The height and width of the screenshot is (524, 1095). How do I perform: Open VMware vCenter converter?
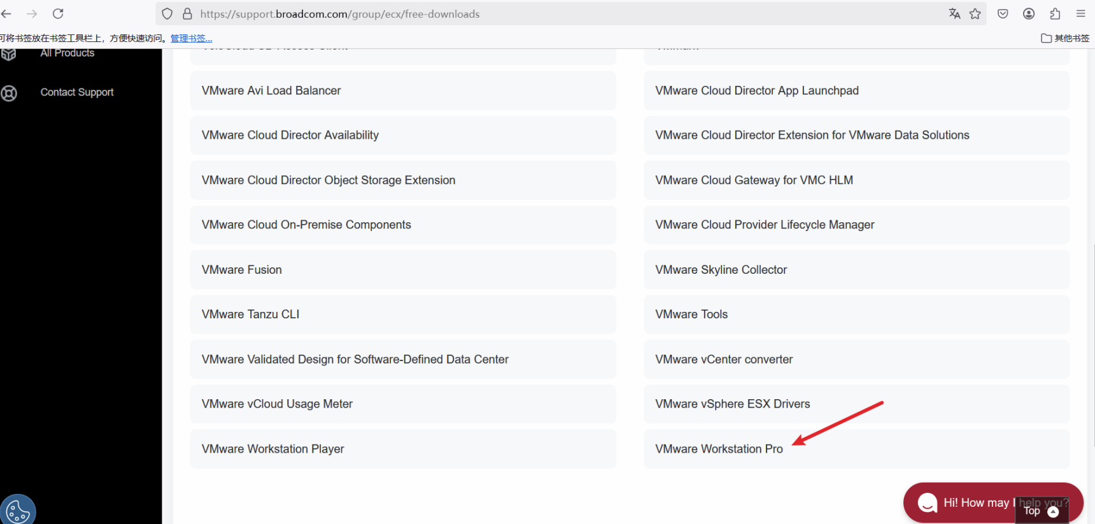(857, 360)
